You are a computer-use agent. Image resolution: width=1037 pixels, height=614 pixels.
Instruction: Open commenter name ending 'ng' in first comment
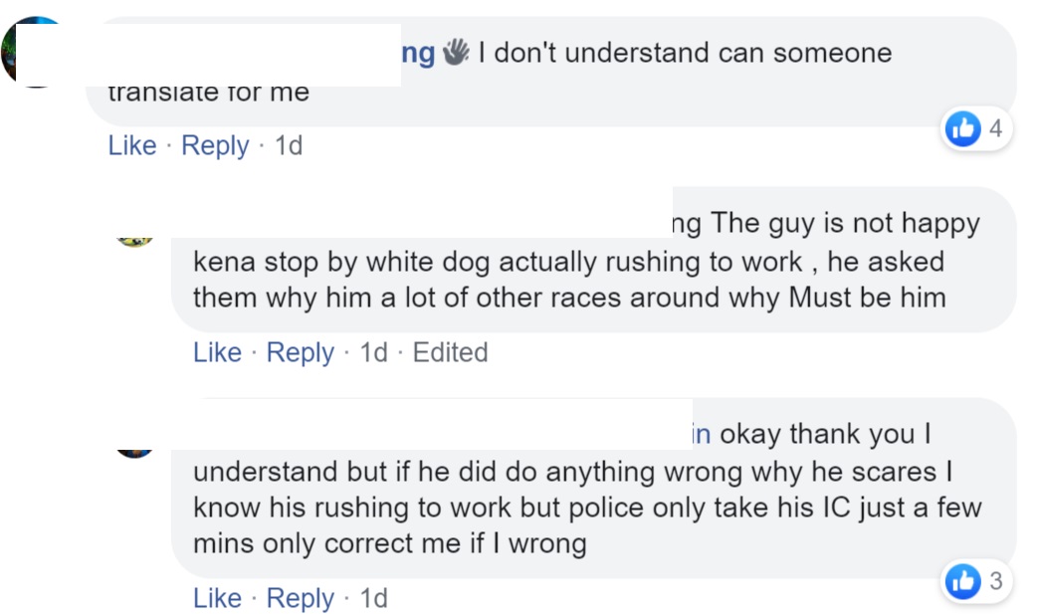pos(418,53)
